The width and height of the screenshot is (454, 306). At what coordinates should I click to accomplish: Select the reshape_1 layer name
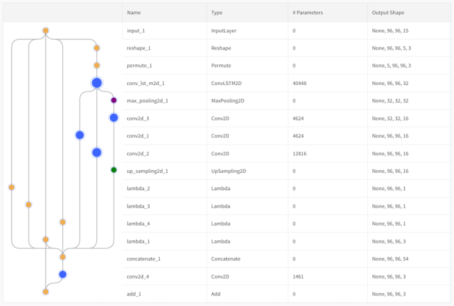(138, 48)
